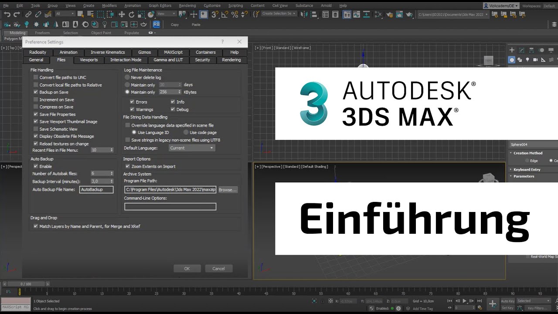Open the Rendering preferences tab
The width and height of the screenshot is (558, 314).
coord(231,60)
